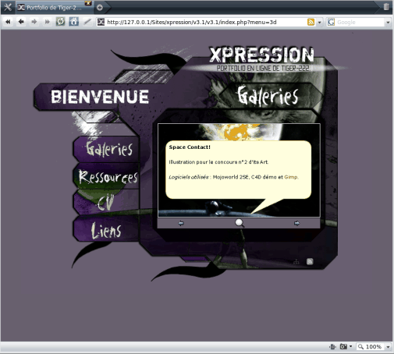Click the RSS feed icon in address bar
This screenshot has width=394, height=354.
point(311,22)
